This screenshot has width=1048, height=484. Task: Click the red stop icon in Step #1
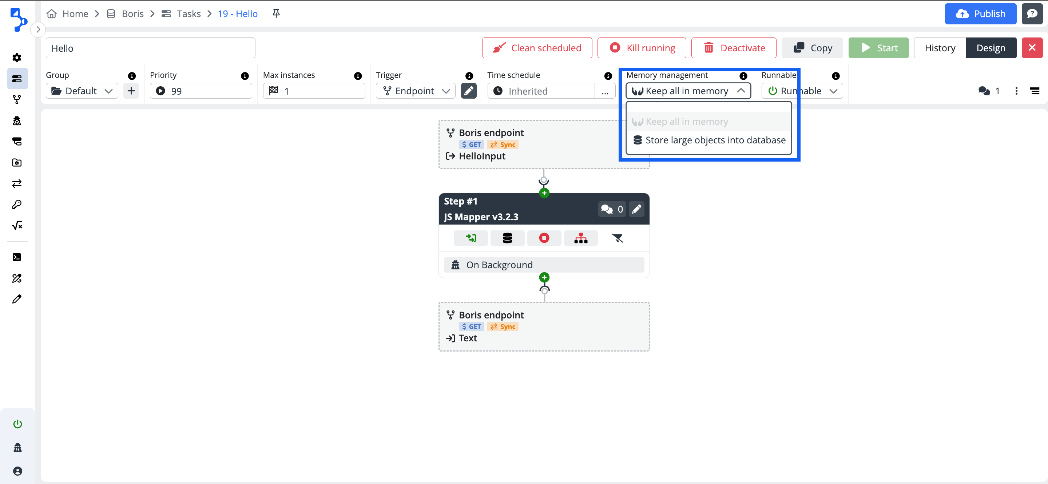tap(544, 238)
